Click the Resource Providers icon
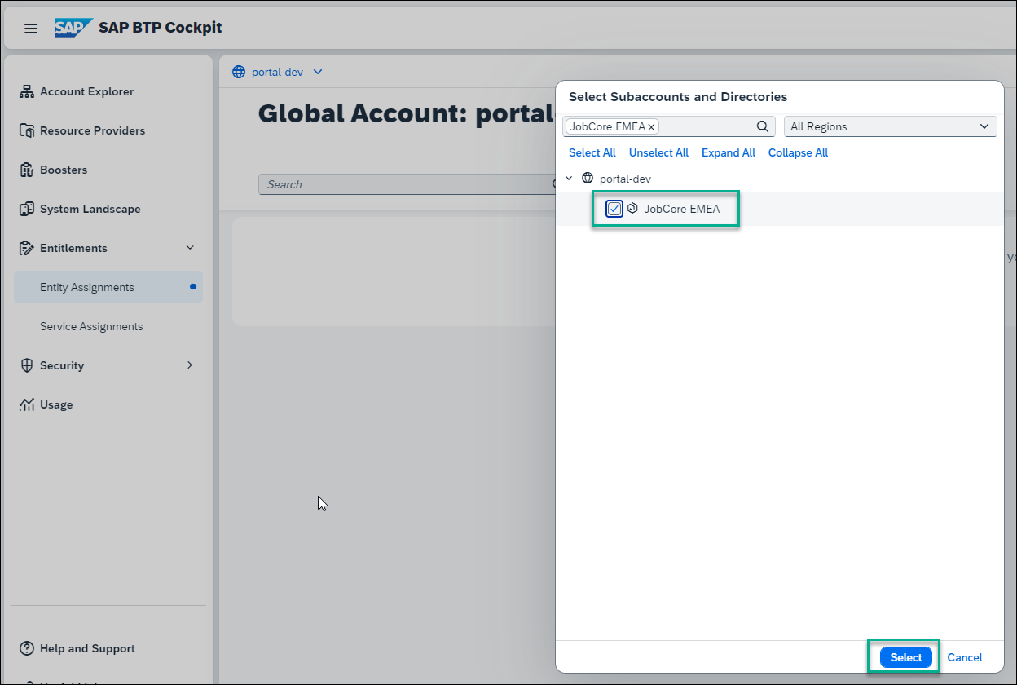This screenshot has width=1017, height=685. pyautogui.click(x=27, y=130)
